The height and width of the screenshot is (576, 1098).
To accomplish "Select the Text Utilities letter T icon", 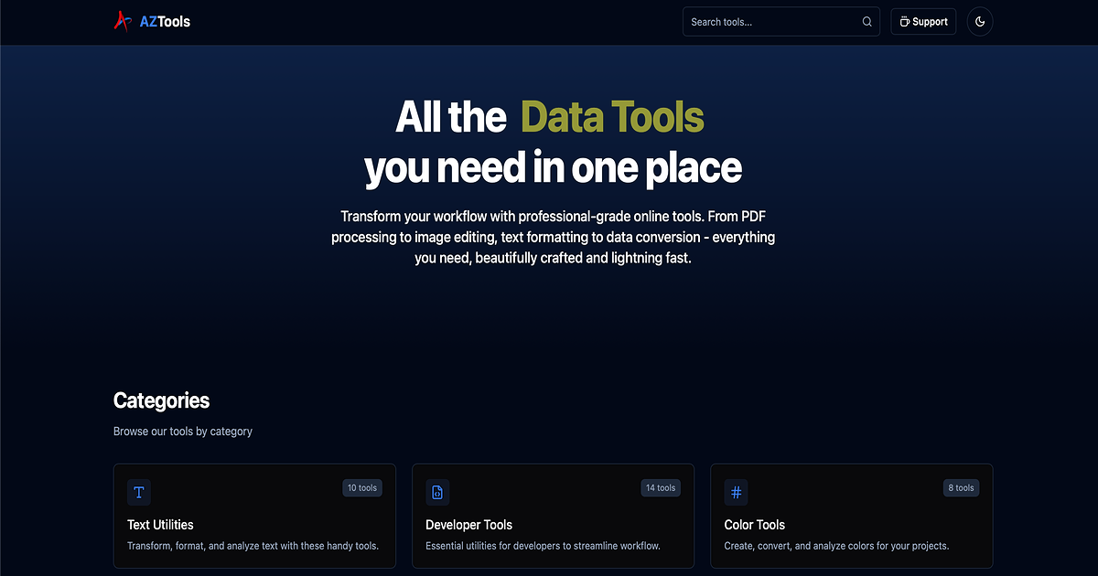I will [x=138, y=492].
